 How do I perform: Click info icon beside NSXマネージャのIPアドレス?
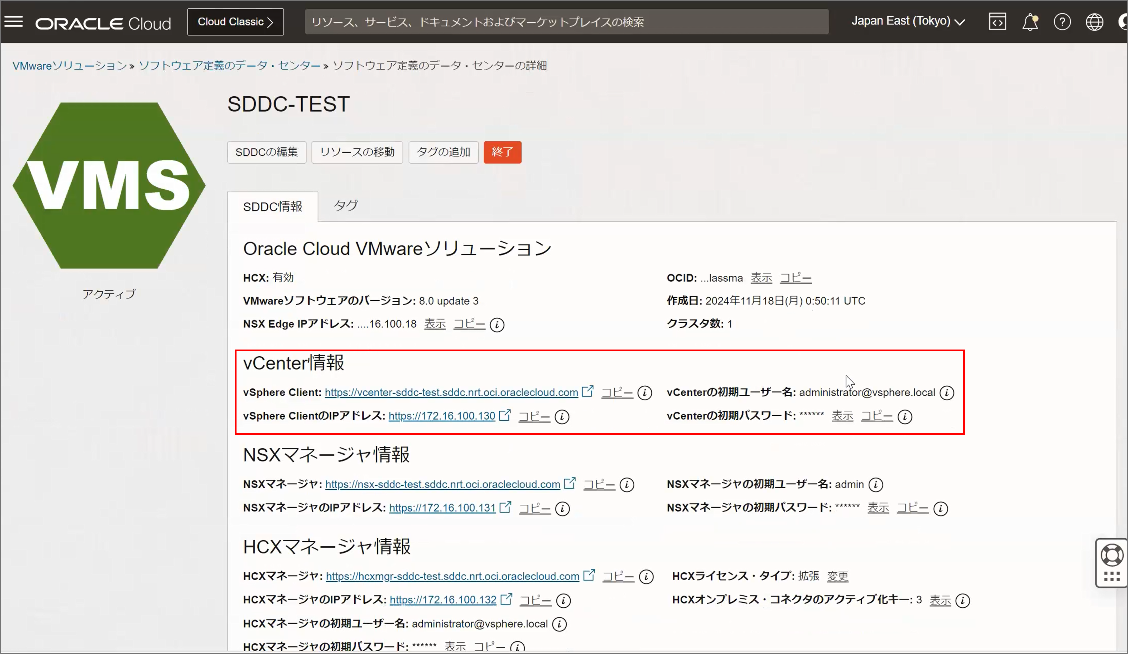(x=562, y=509)
